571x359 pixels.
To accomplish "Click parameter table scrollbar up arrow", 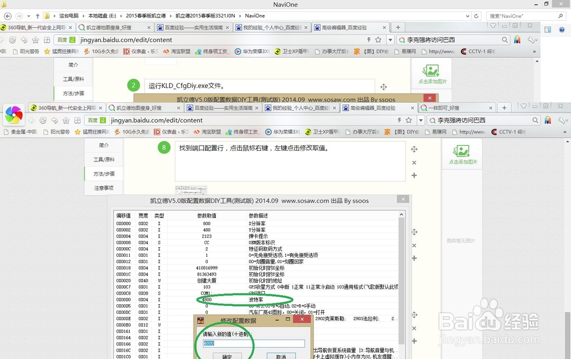I will coord(401,215).
